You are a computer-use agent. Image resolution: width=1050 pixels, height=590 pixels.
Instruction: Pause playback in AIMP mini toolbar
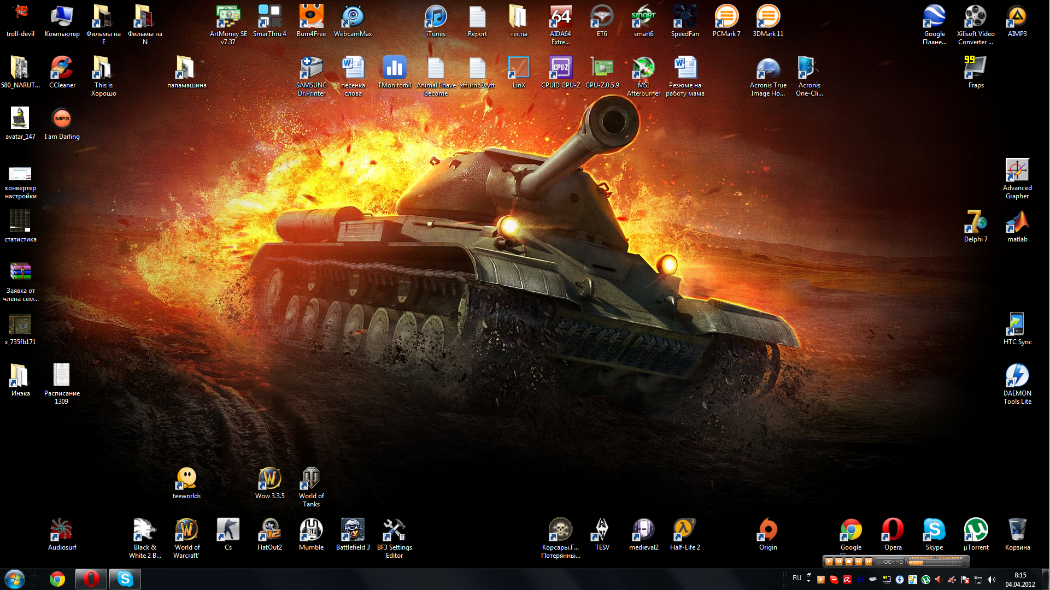[x=839, y=562]
